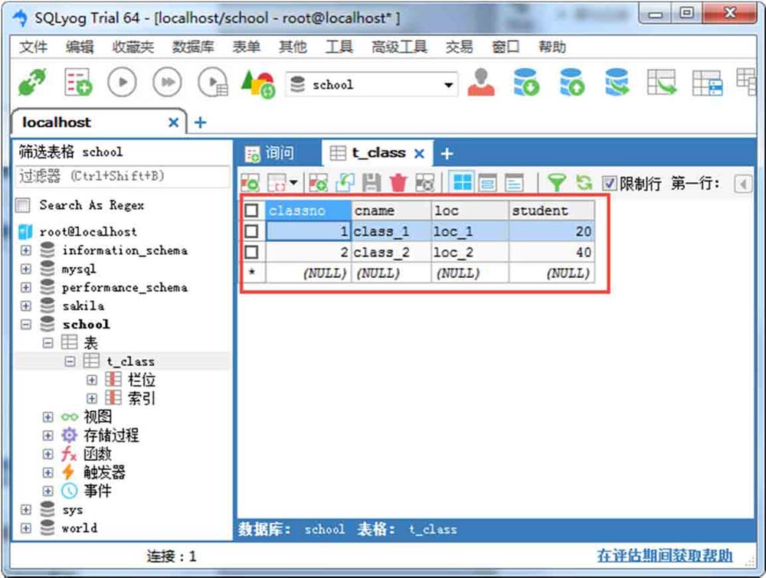Click the refresh table data icon
Viewport: 766px width, 578px height.
(583, 183)
